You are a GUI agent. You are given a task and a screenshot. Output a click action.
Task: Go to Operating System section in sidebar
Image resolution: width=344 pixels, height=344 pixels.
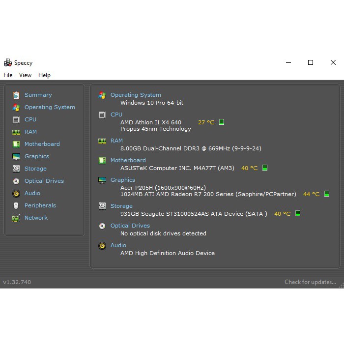pos(50,107)
